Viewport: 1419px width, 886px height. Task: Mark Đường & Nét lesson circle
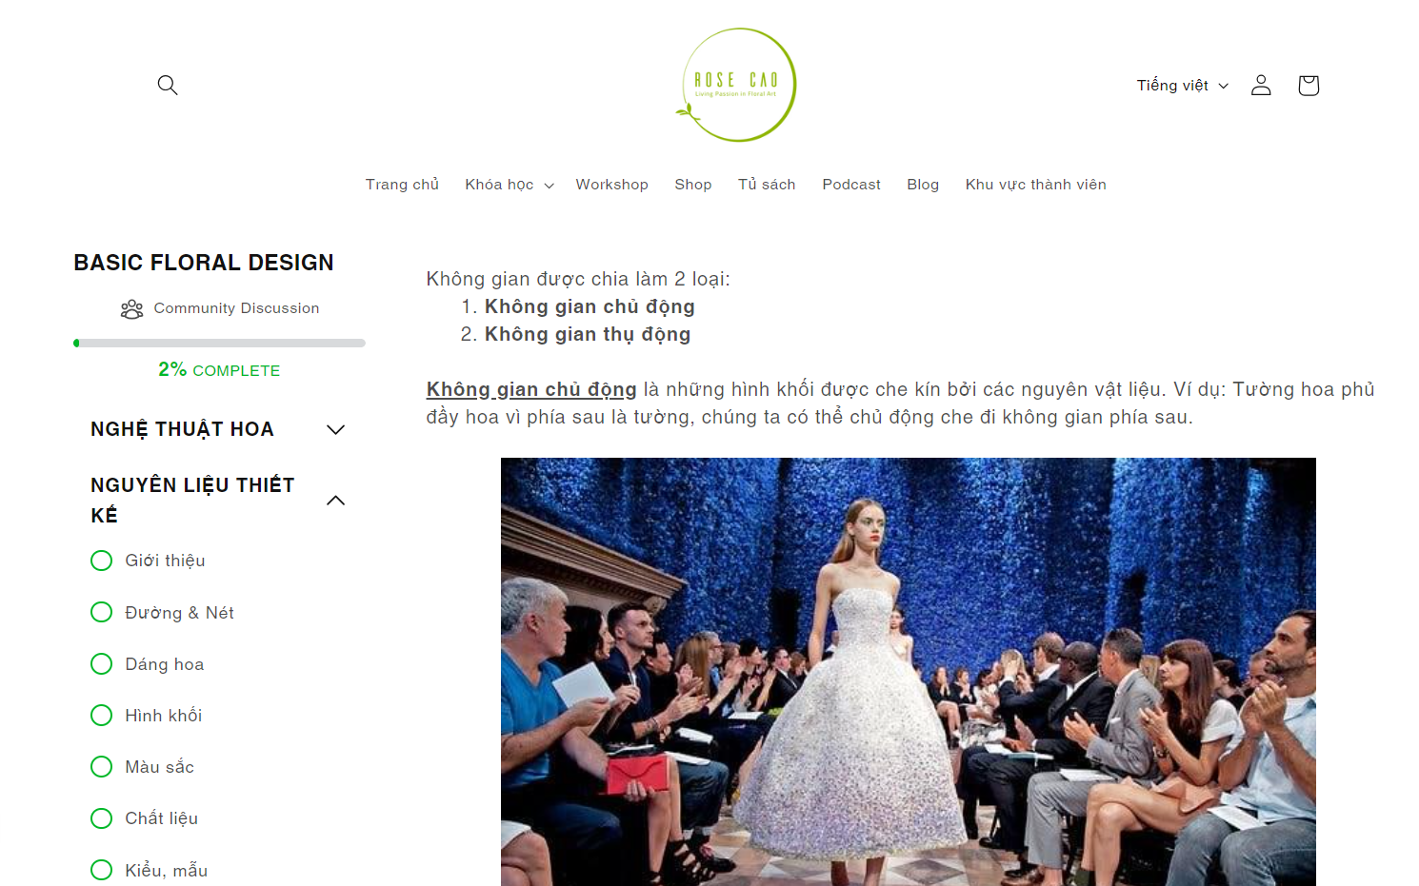(102, 612)
